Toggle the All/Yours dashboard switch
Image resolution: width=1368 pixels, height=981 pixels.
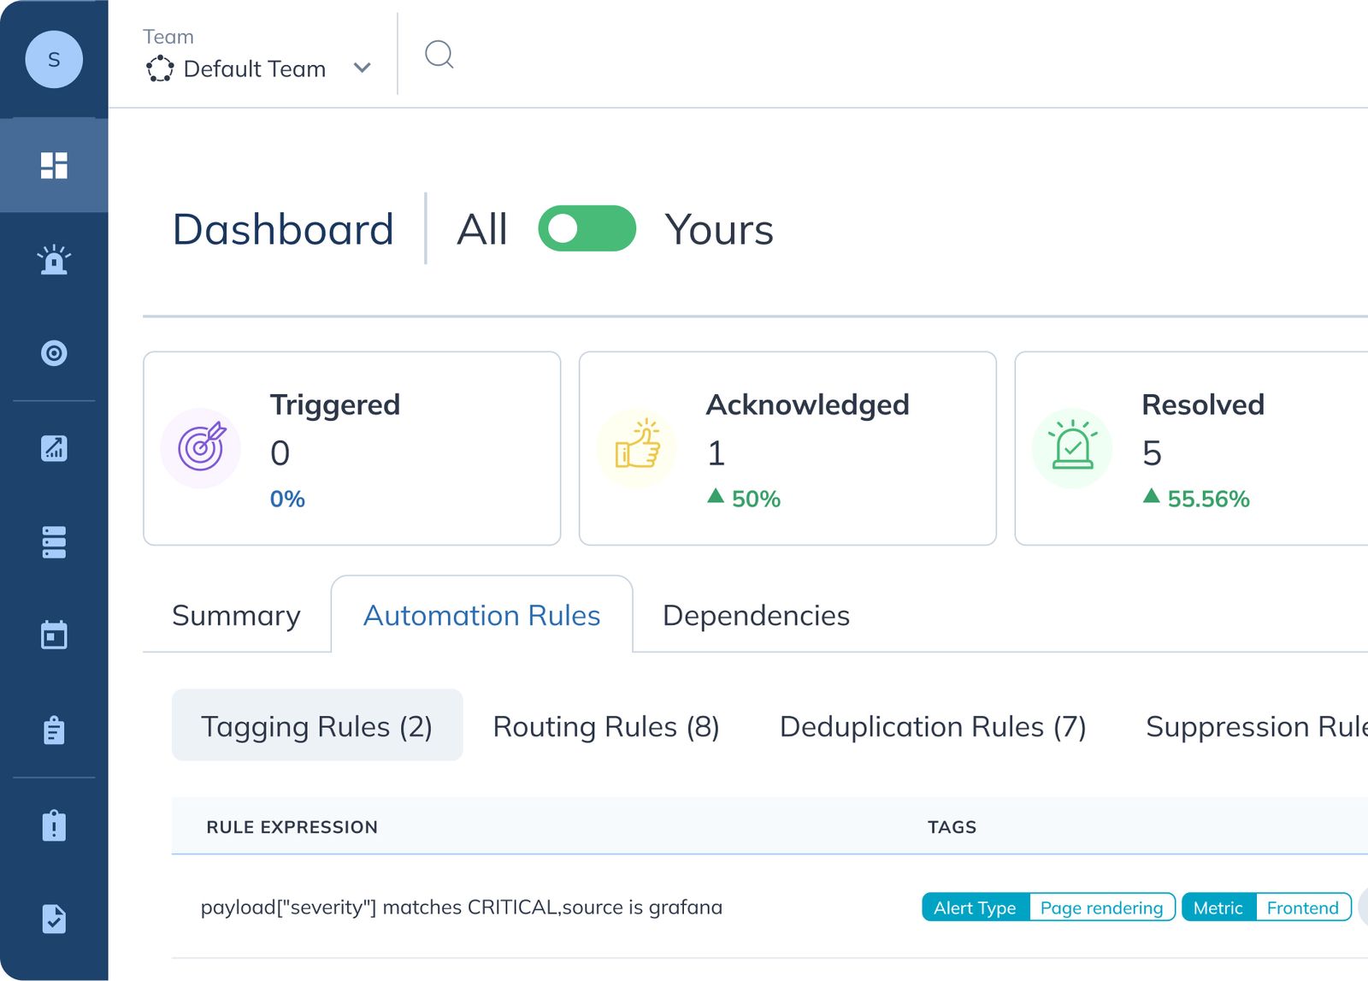(587, 228)
